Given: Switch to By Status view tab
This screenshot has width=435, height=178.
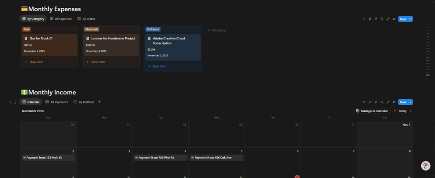Looking at the screenshot, I should (x=86, y=19).
